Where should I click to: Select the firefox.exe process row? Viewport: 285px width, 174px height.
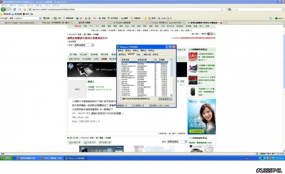coord(145,62)
